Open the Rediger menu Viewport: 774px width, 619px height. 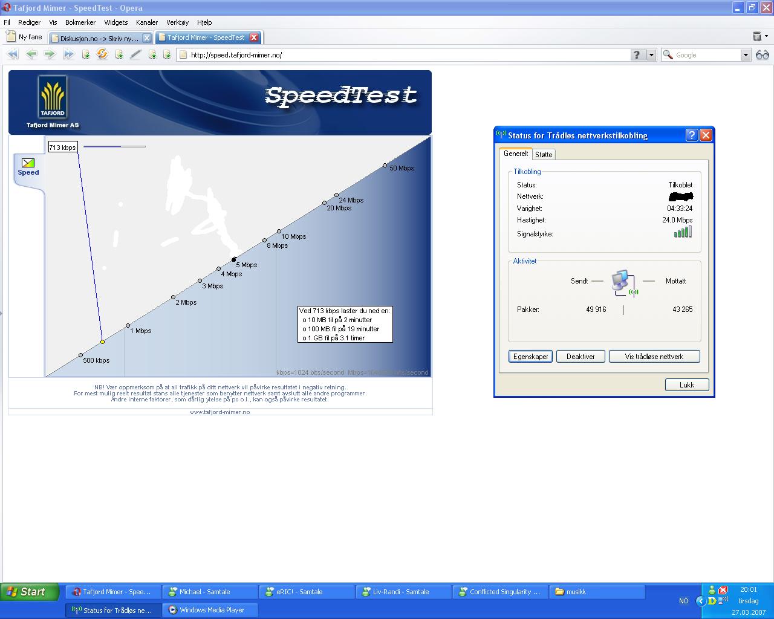(x=29, y=22)
